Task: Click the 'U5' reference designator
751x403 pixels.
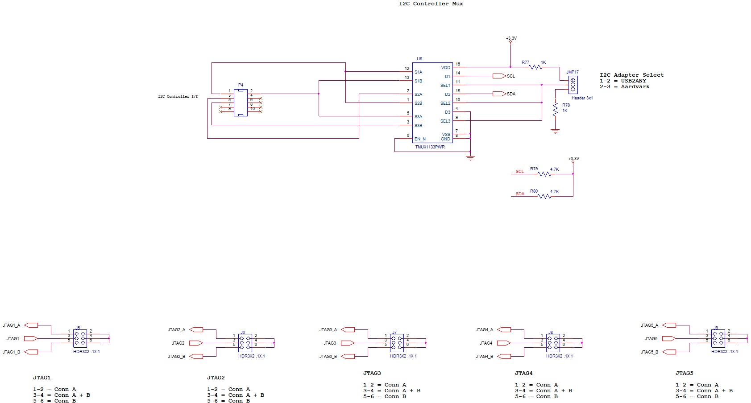Action: pos(419,59)
